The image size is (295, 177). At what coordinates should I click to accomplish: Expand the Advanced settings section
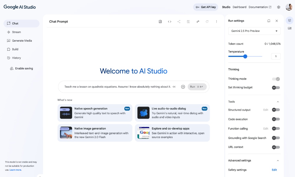click(278, 160)
